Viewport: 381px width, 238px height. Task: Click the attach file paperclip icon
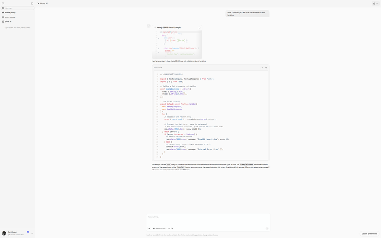[149, 229]
